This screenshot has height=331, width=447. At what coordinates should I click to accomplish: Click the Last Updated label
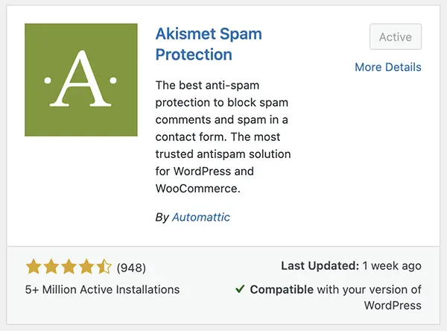320,265
